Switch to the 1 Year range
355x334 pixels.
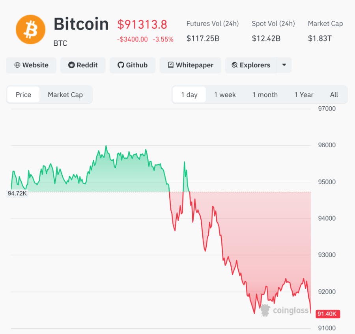pyautogui.click(x=304, y=95)
